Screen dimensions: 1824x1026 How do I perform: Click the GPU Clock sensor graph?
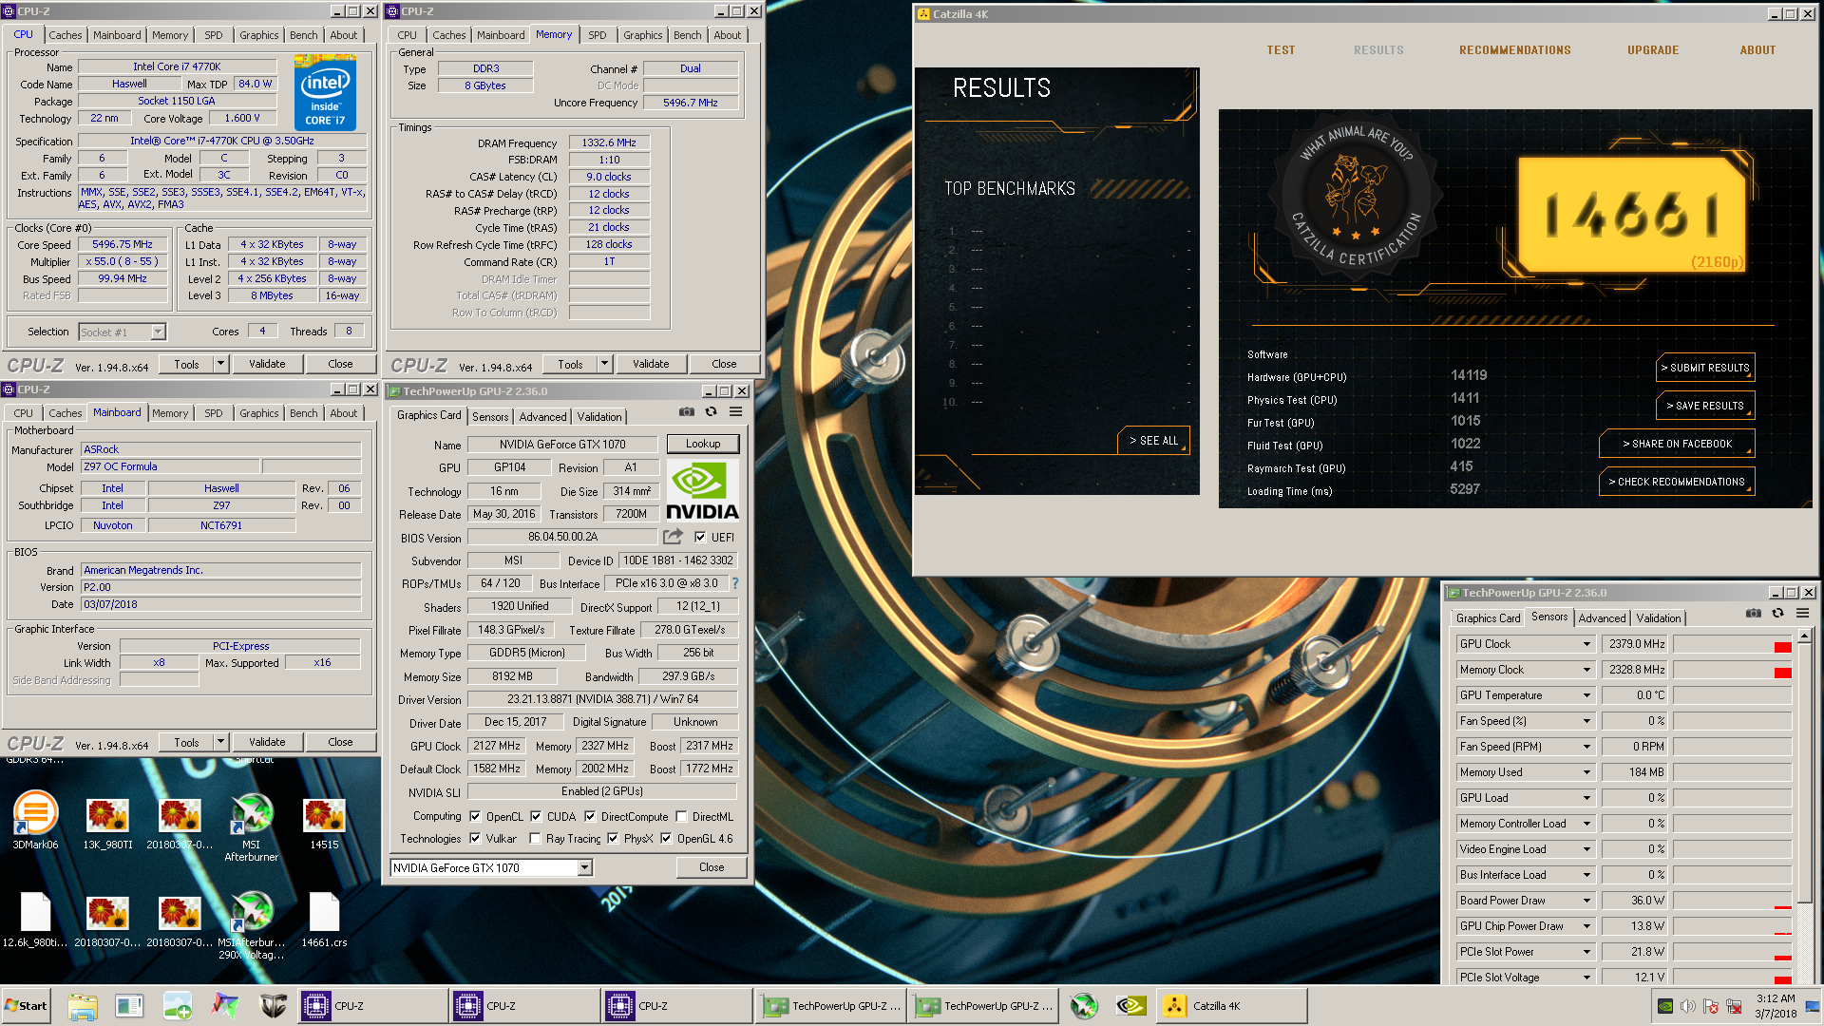click(x=1733, y=644)
